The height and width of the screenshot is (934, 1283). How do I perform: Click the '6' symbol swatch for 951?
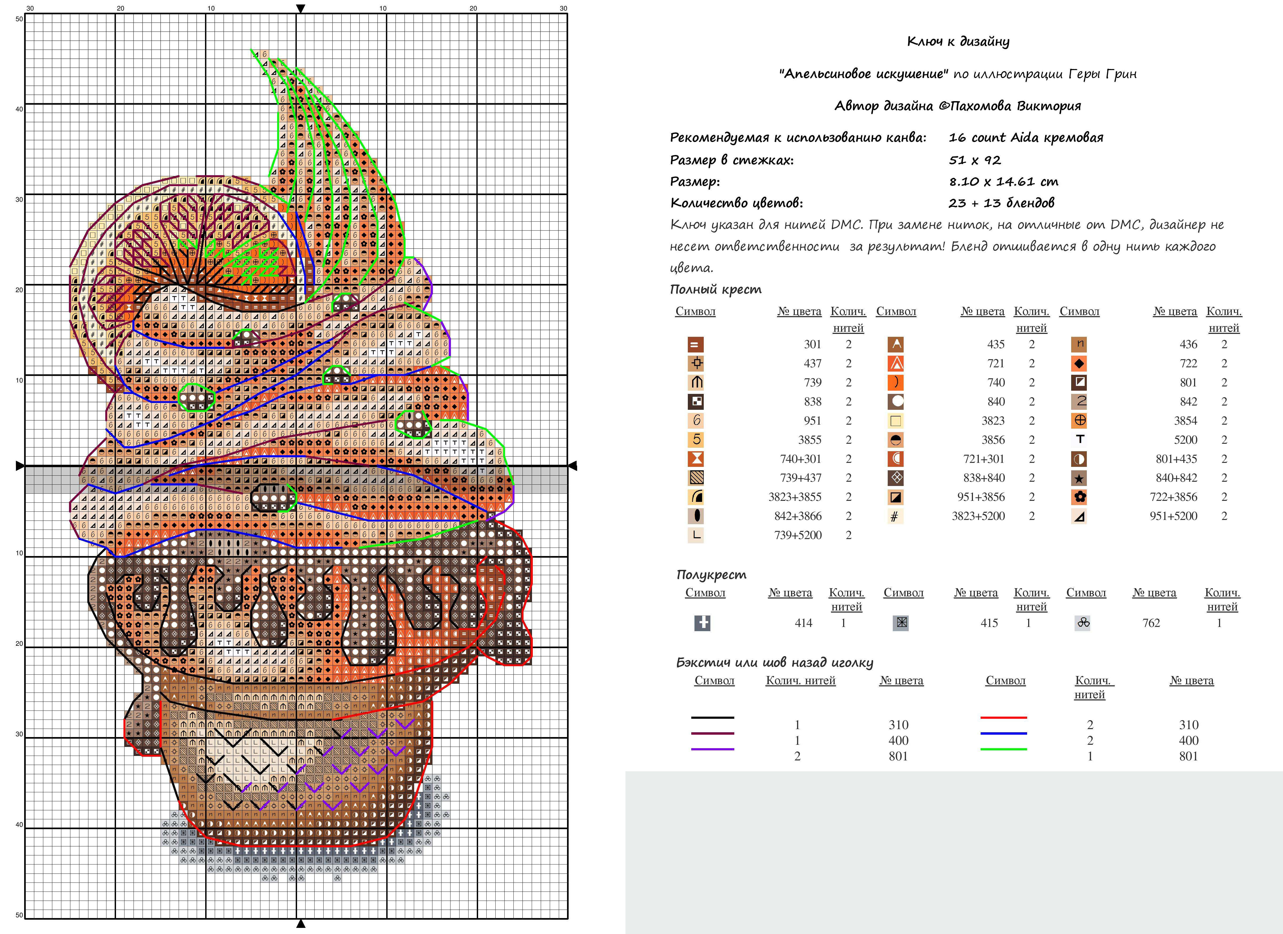coord(695,420)
